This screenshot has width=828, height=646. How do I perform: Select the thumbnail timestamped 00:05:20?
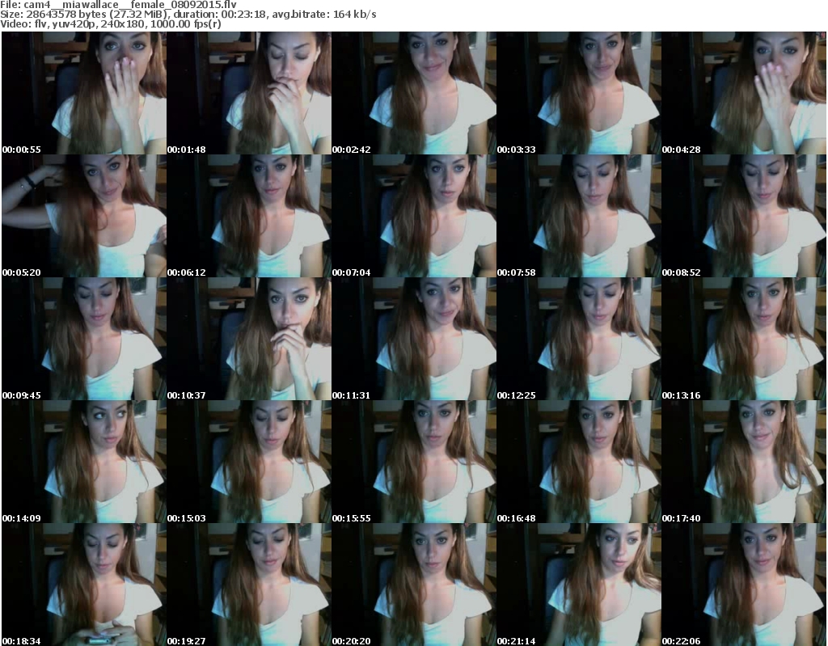point(84,216)
